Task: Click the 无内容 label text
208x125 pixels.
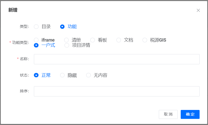Action: click(100, 75)
